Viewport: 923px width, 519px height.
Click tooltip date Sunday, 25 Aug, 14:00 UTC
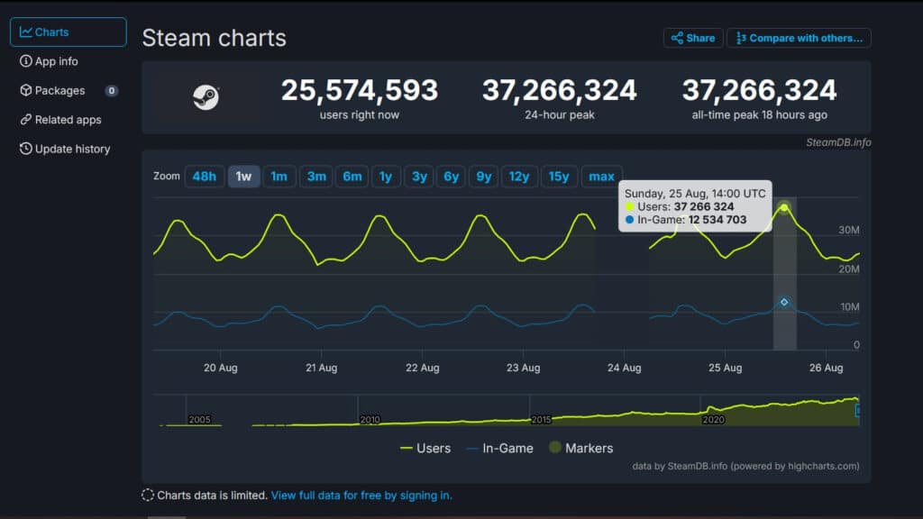tap(695, 194)
